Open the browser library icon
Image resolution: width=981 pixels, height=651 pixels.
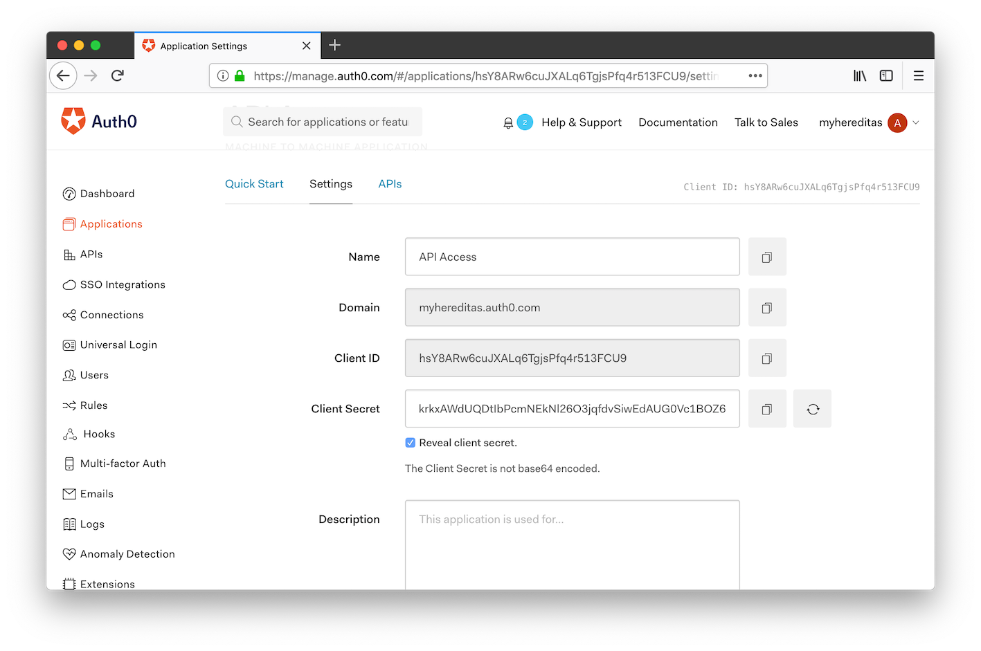click(x=860, y=75)
